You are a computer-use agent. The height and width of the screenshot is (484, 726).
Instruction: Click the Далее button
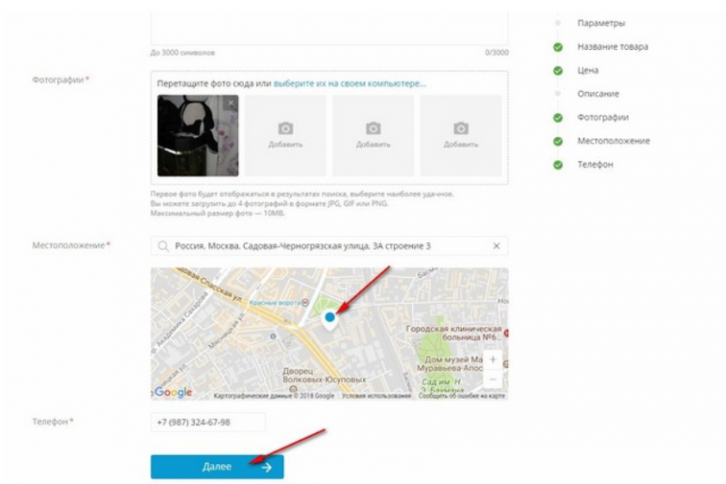pos(217,467)
